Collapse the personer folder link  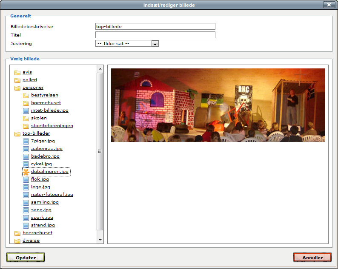(x=33, y=88)
